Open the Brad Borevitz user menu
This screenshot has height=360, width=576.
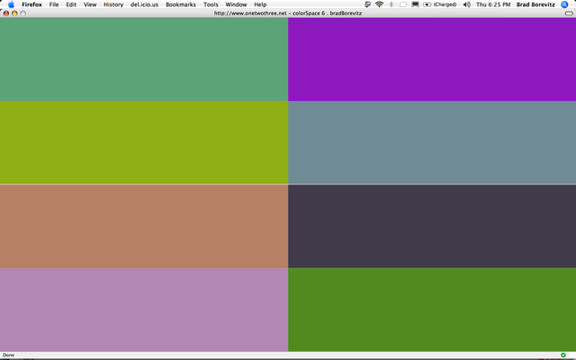pos(535,4)
